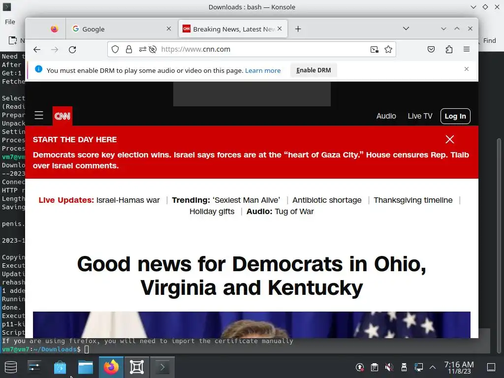Click the Konsole taskbar entry

[162, 367]
